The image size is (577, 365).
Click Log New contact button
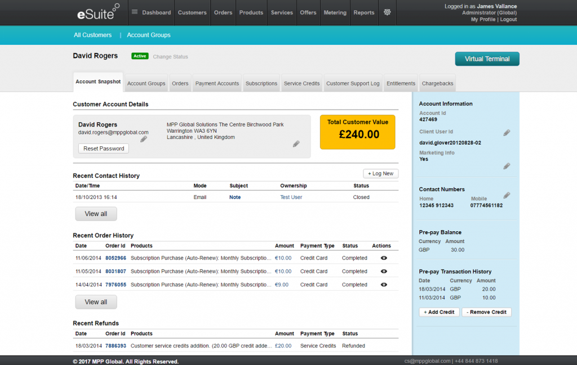pyautogui.click(x=380, y=173)
